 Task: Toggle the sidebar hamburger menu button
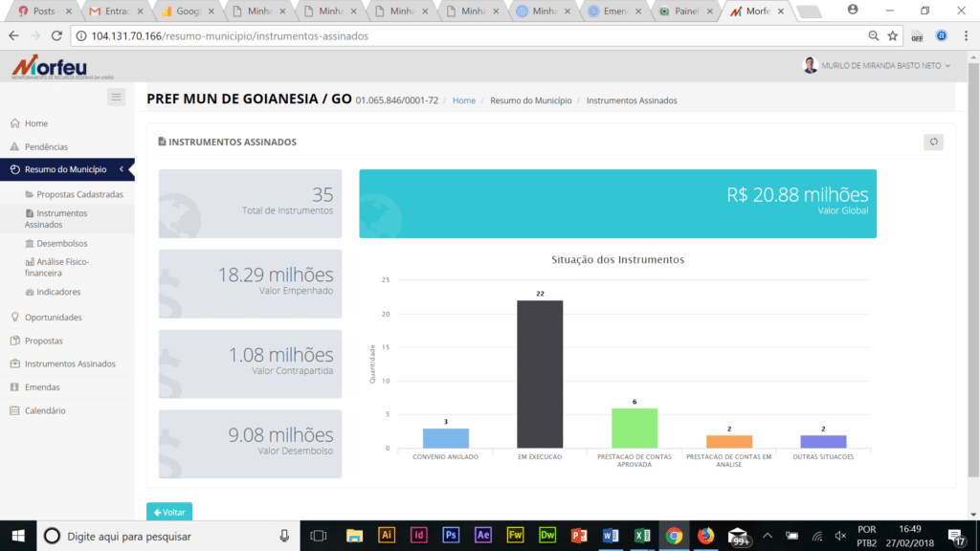point(117,97)
